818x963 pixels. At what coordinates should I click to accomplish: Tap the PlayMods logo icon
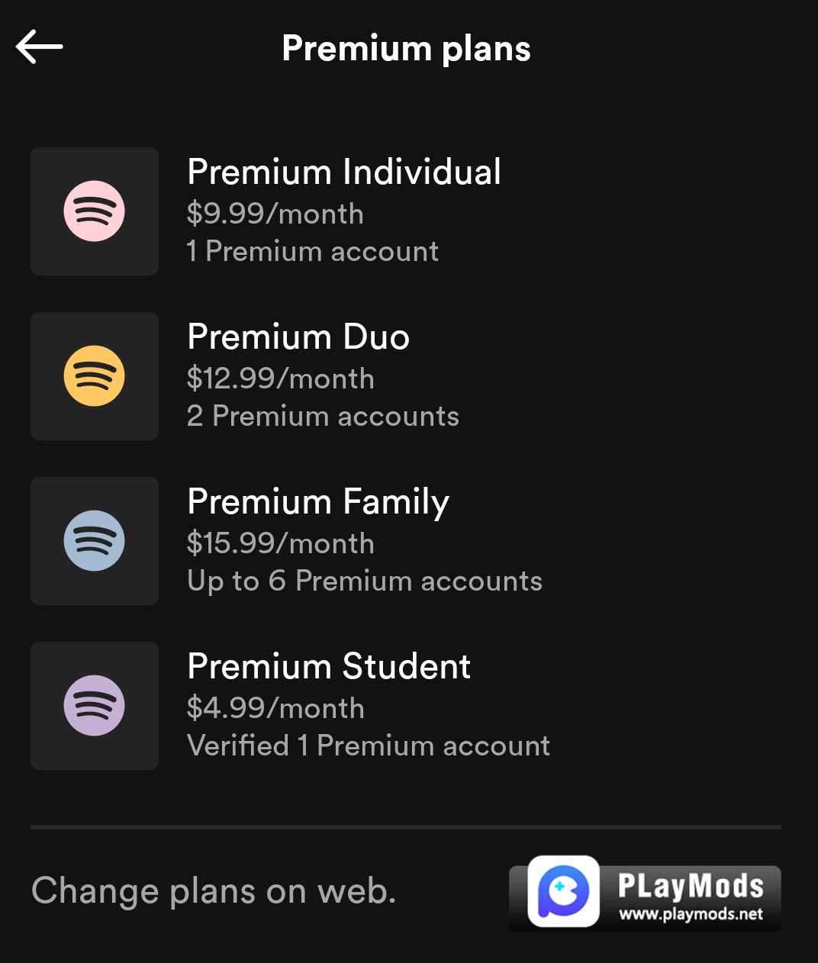[564, 891]
